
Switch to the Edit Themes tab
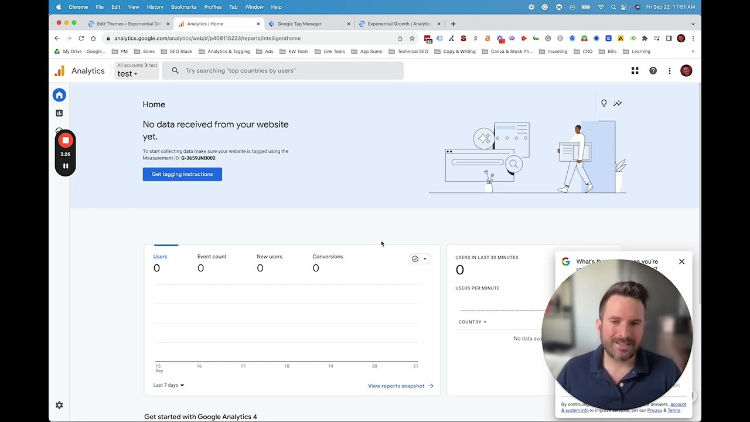(129, 24)
